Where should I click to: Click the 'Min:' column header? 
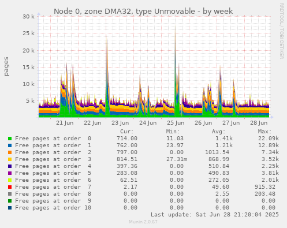click(x=173, y=132)
